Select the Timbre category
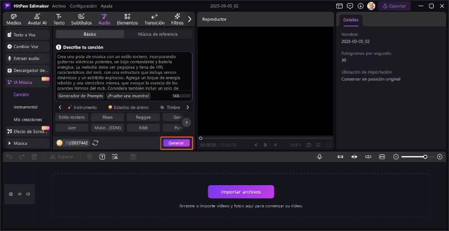449x231 pixels. point(170,107)
